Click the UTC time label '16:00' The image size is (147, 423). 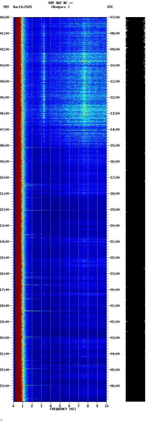tap(115, 162)
